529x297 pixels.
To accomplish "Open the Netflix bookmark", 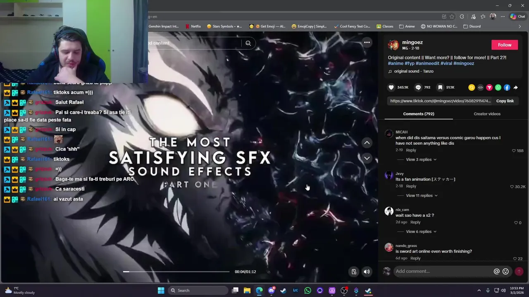I will (193, 26).
